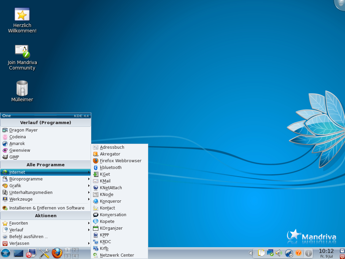Expand the Unterhaltungsmedien submenu
The width and height of the screenshot is (345, 259).
31,193
